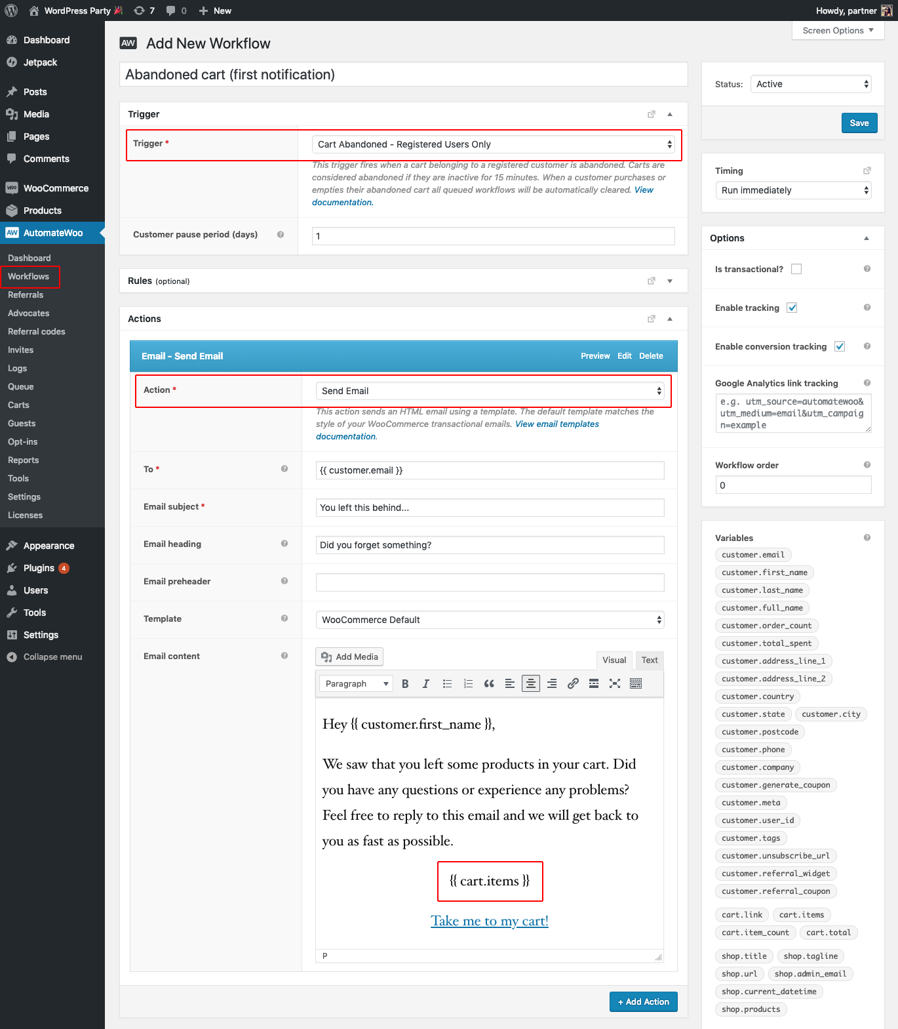Screen dimensions: 898x1029
Task: Uncheck Enable conversion tracking checkbox
Action: coord(840,346)
